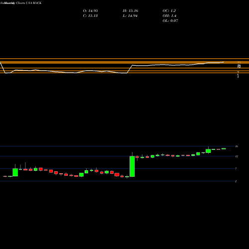Click the price axis label 12
This screenshot has width=249, height=249.
237,156
